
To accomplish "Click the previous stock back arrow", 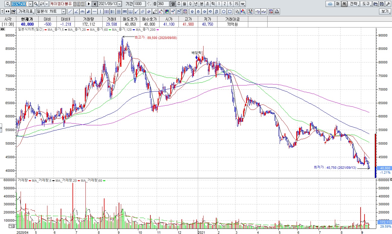I will click(x=95, y=4).
